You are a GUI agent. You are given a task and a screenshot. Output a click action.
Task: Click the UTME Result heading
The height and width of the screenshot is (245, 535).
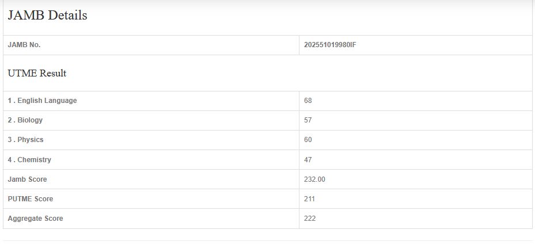(37, 74)
